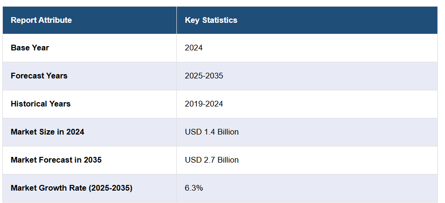Click the word Statistics in the header
Image resolution: width=445 pixels, height=203 pixels.
(x=220, y=20)
